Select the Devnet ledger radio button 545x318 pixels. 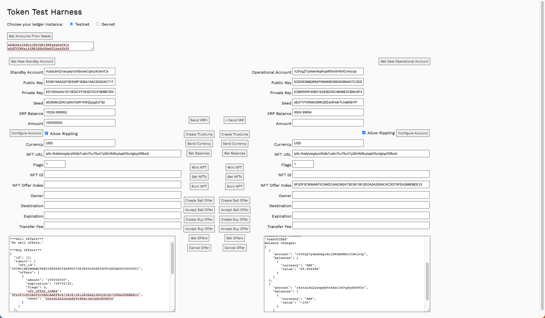point(98,24)
